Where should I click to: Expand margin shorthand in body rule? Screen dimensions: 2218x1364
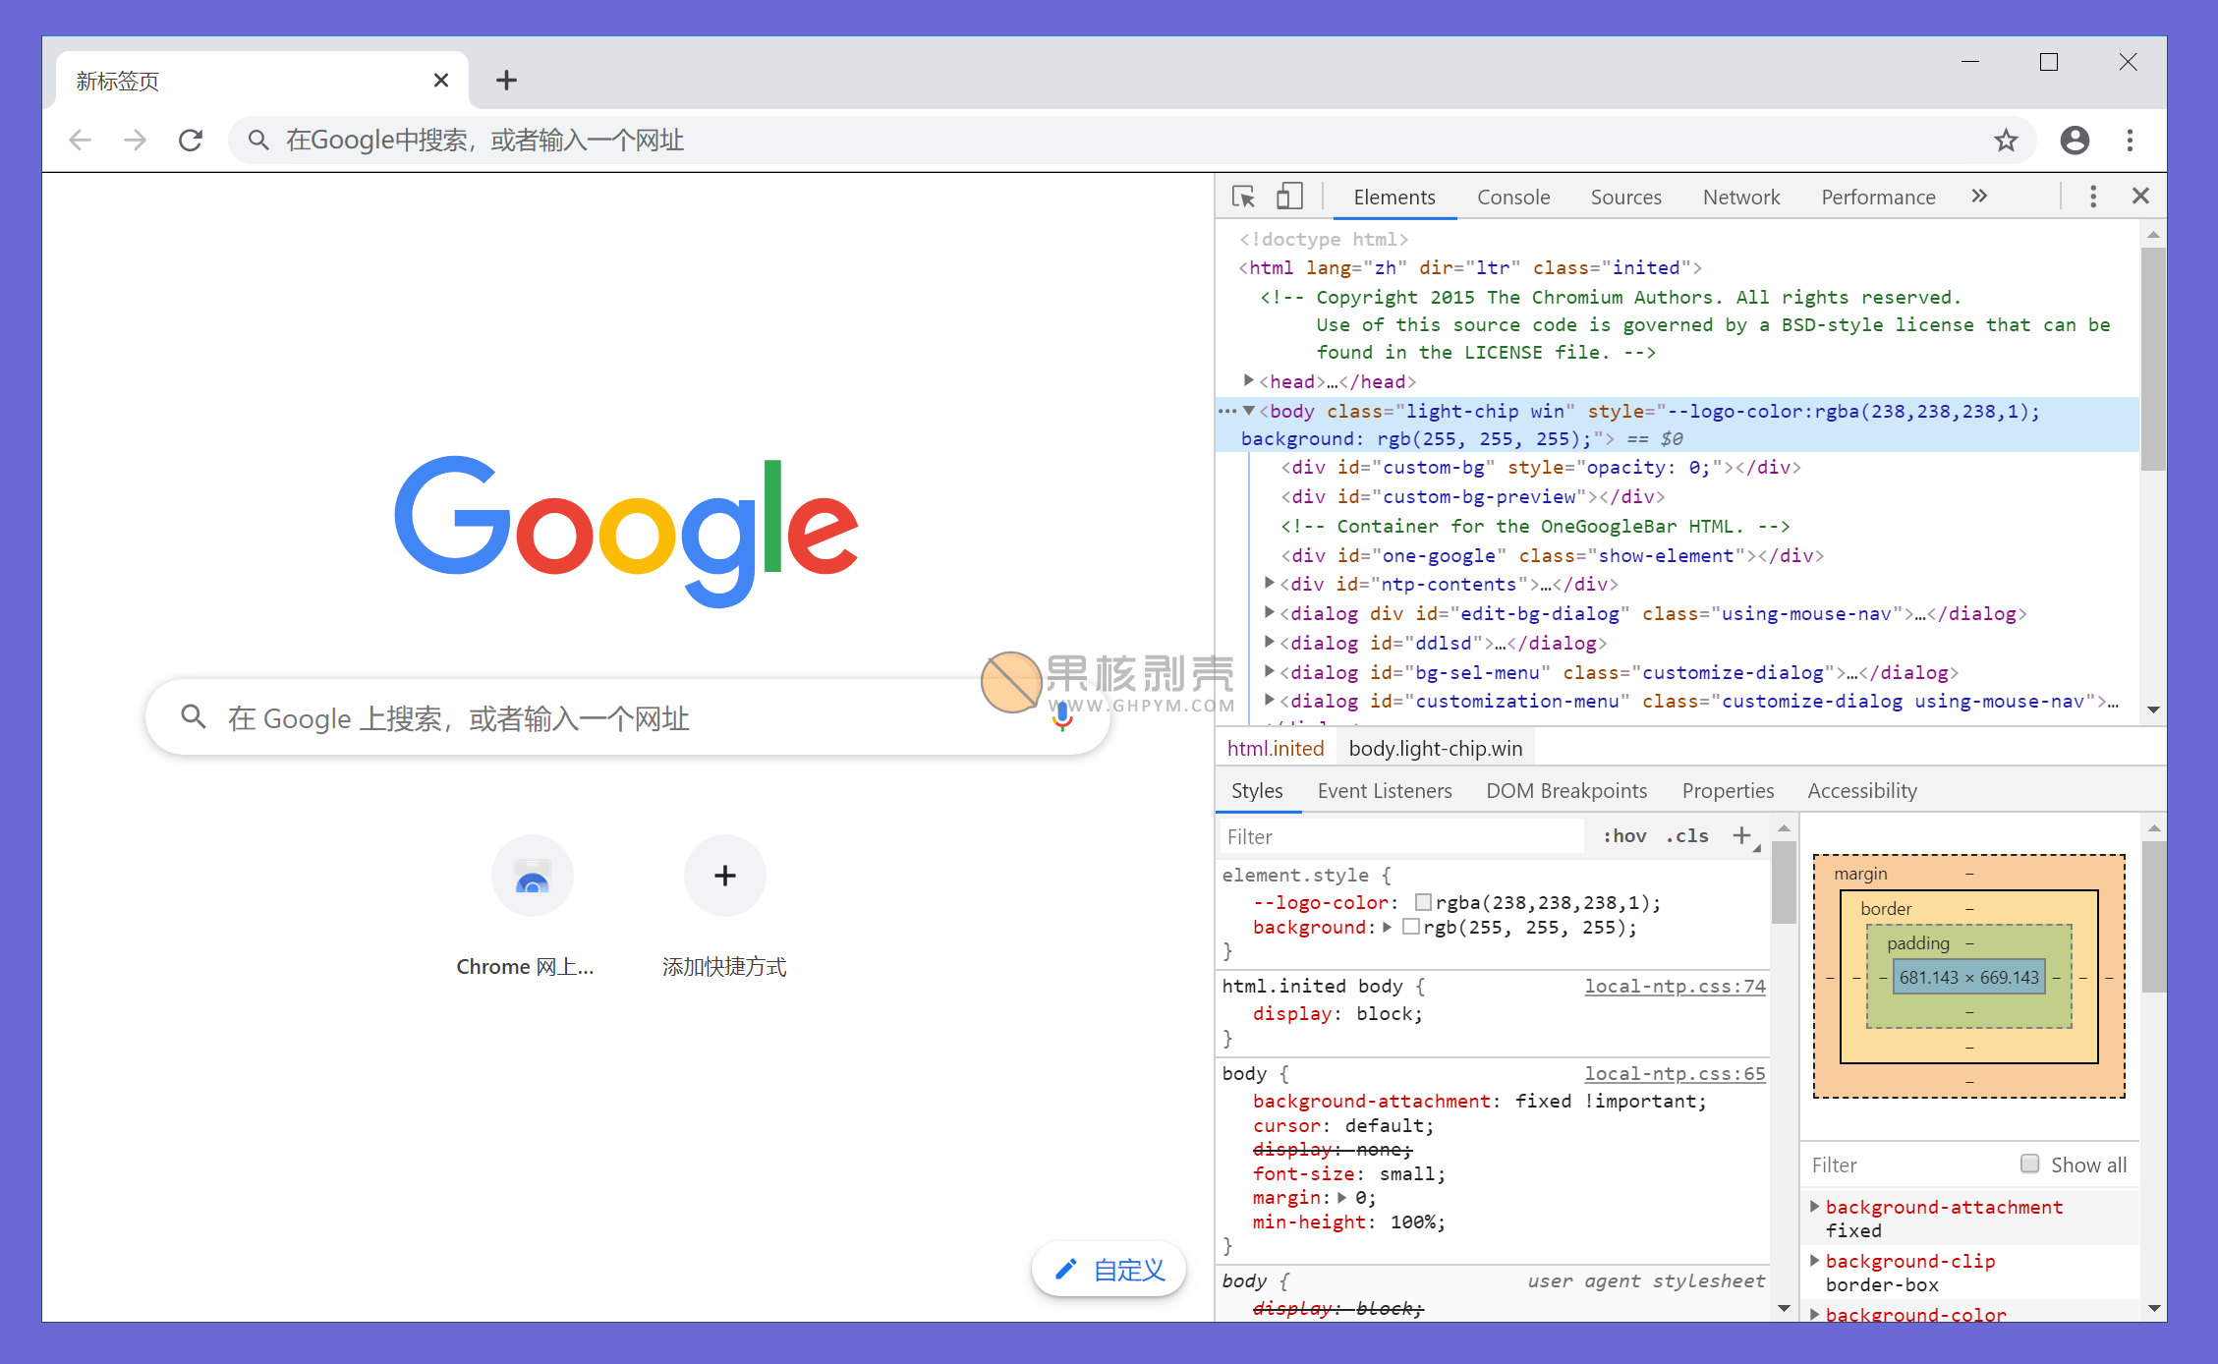pos(1341,1197)
